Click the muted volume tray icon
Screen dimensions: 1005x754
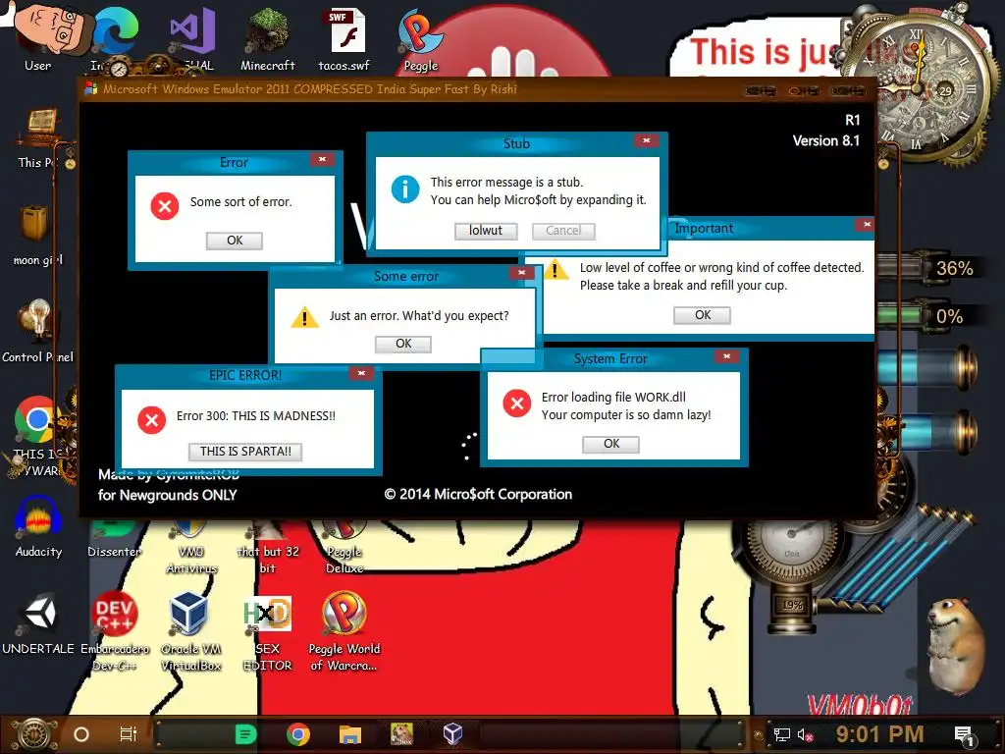click(806, 734)
